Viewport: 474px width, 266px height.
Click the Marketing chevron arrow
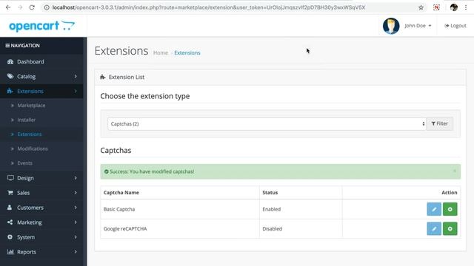76,222
